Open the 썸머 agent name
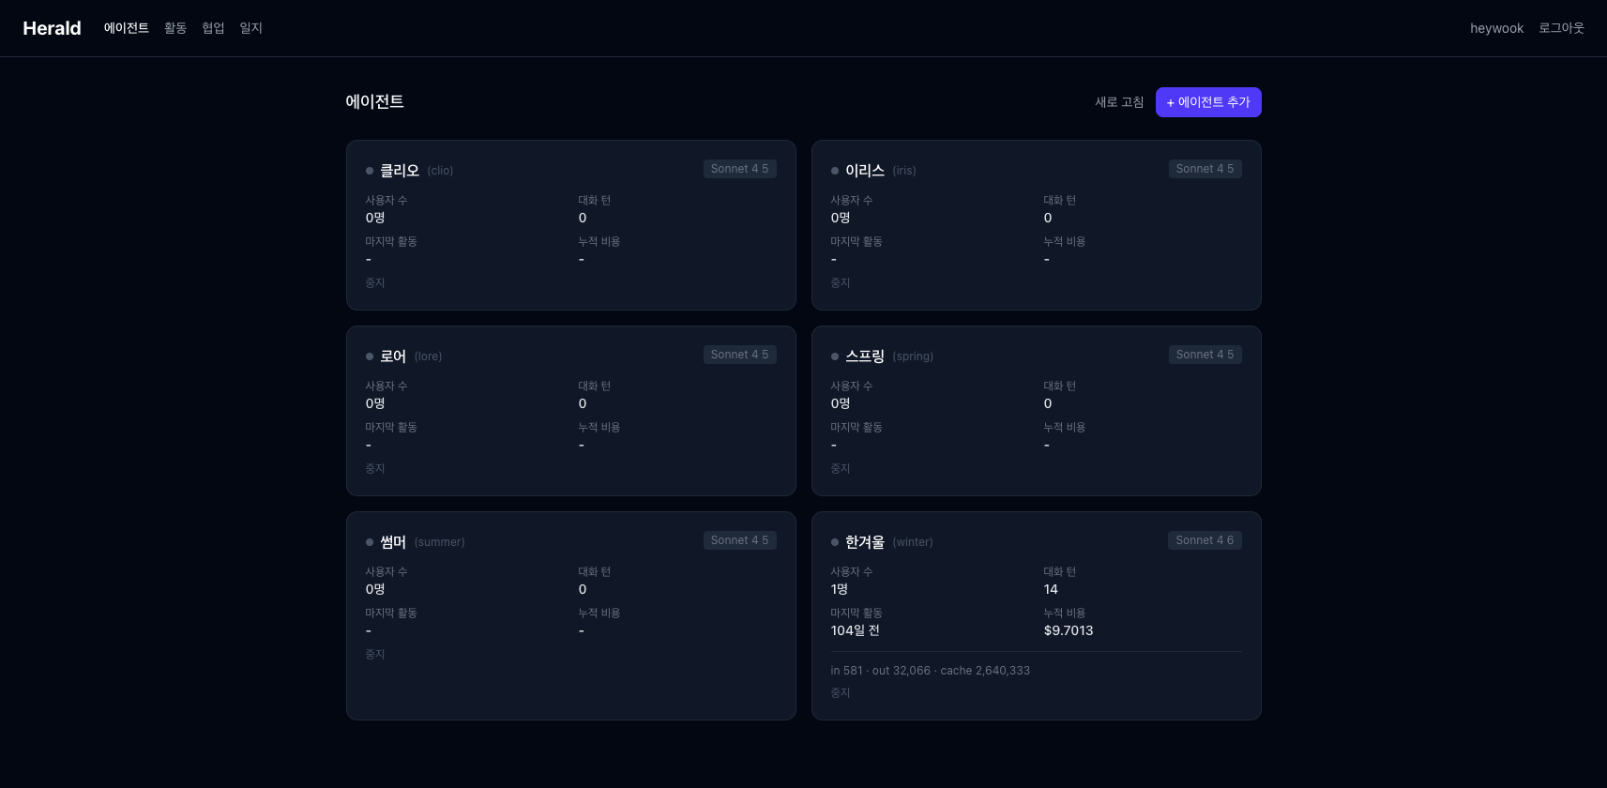This screenshot has width=1607, height=788. point(393,541)
